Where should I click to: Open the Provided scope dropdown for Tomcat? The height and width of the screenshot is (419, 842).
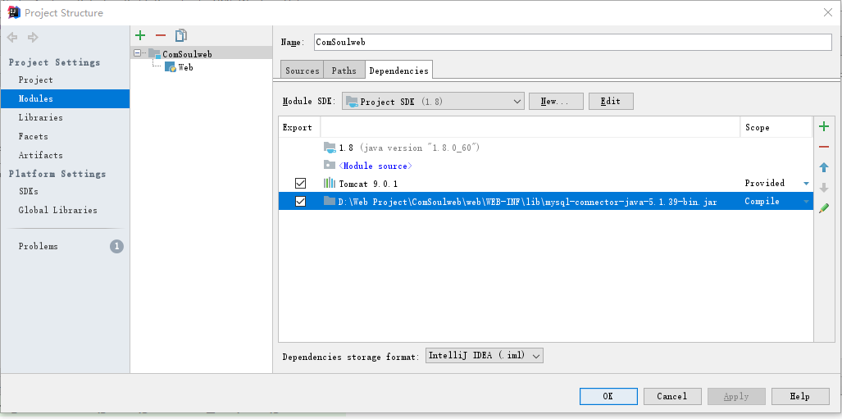tap(806, 184)
